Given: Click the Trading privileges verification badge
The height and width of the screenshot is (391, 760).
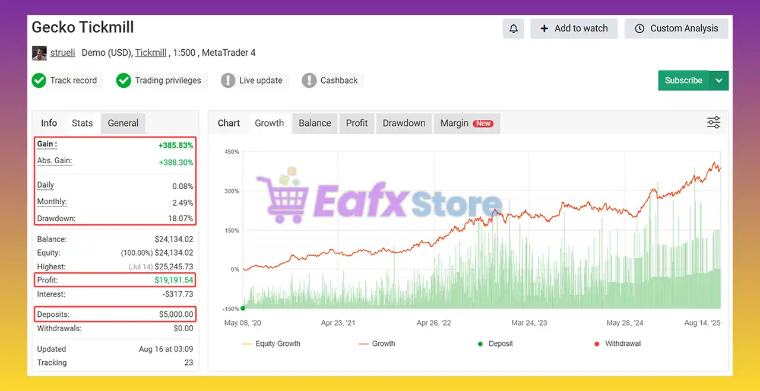Looking at the screenshot, I should point(124,80).
